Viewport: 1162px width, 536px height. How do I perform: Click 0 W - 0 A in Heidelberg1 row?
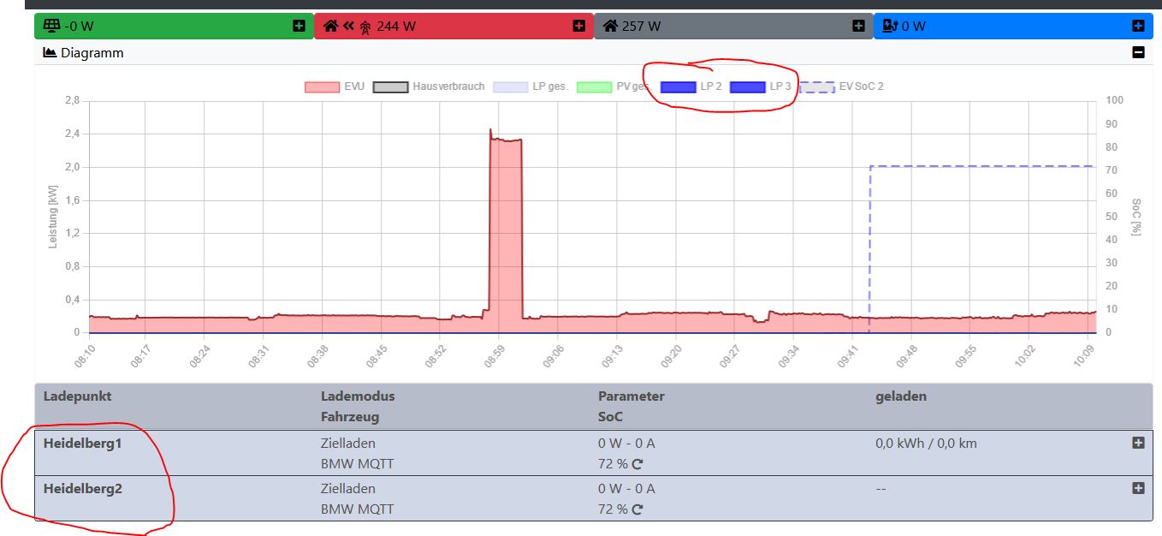(x=626, y=443)
